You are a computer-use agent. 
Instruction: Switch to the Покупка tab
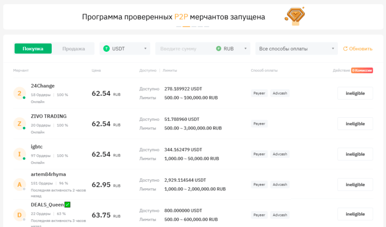(x=33, y=49)
